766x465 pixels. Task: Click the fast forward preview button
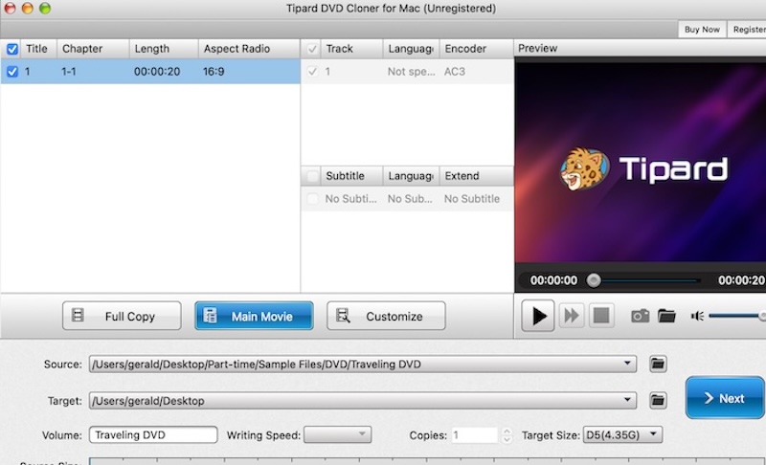(x=572, y=316)
